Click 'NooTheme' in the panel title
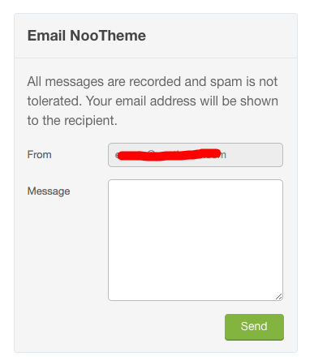 [x=108, y=36]
